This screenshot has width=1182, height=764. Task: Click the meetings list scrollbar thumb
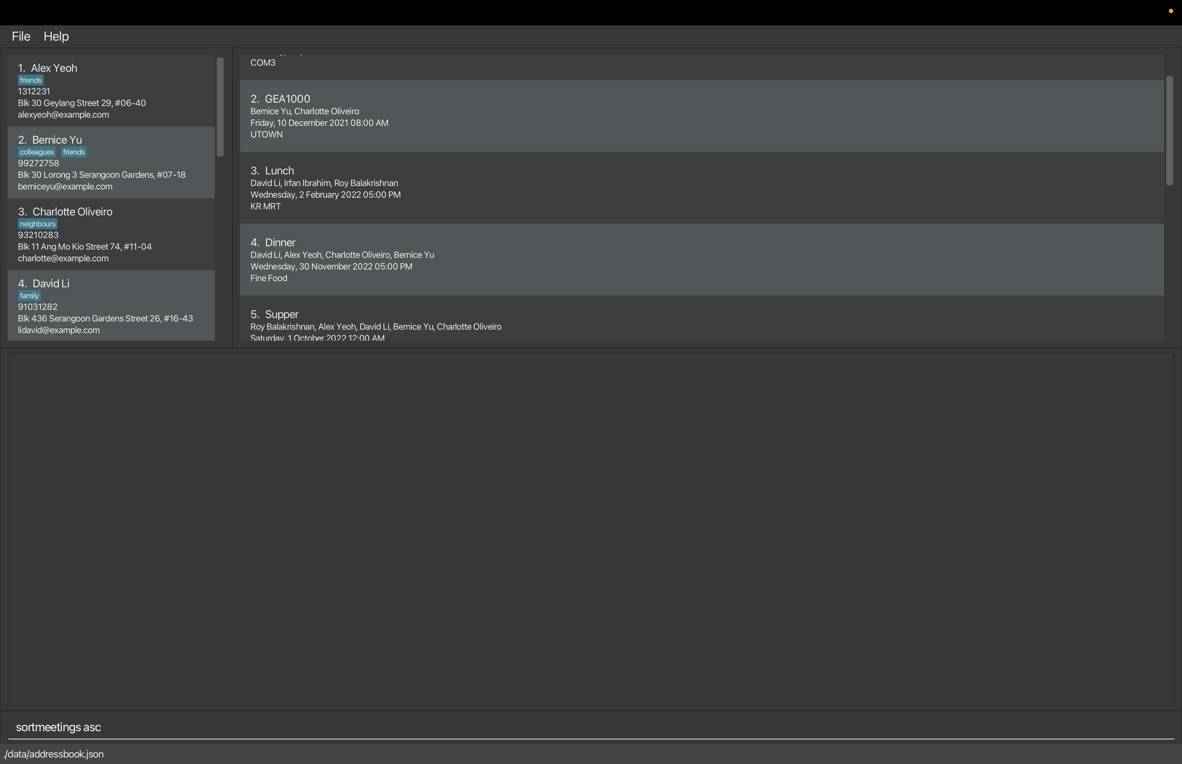[x=1170, y=131]
